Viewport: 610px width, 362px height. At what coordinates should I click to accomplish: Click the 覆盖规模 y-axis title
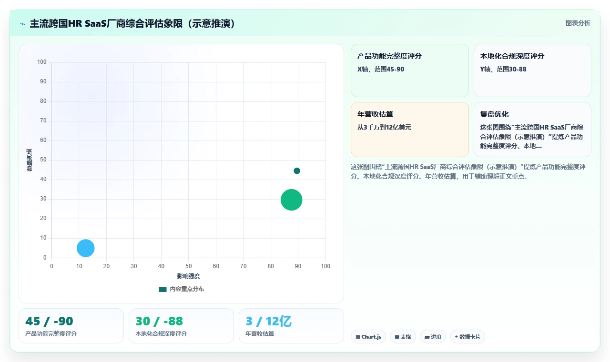(30, 160)
